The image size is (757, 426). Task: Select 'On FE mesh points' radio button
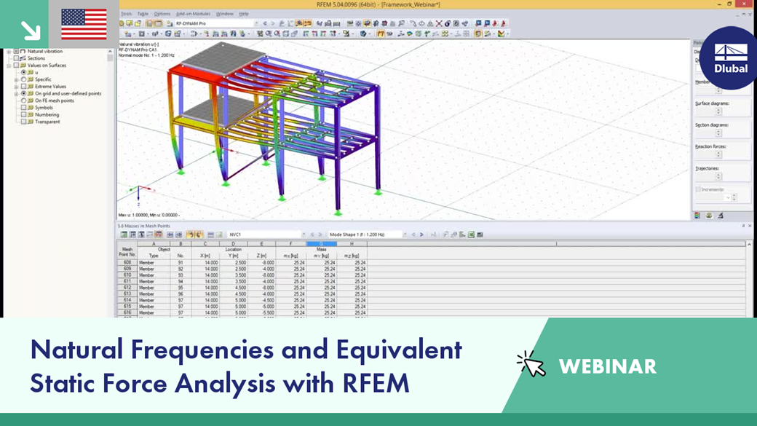click(x=23, y=100)
